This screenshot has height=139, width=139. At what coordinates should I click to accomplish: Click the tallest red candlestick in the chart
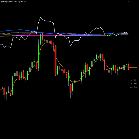click(x=56, y=61)
